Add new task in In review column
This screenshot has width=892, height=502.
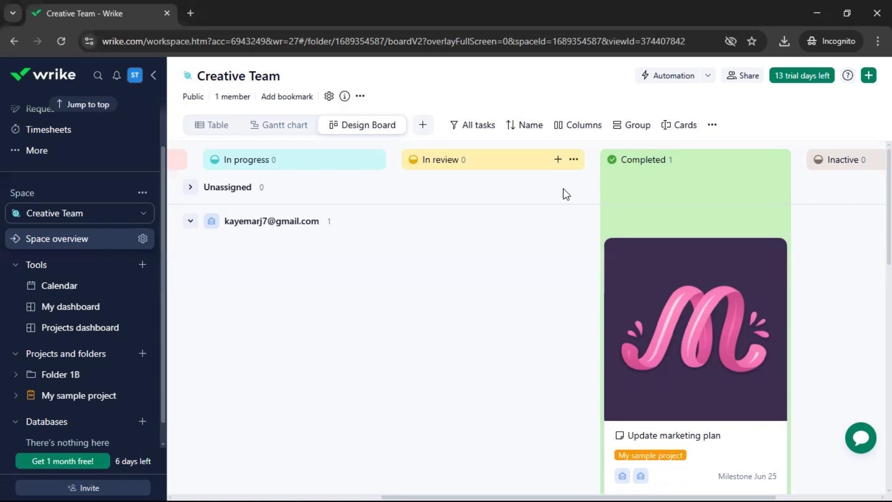[557, 159]
